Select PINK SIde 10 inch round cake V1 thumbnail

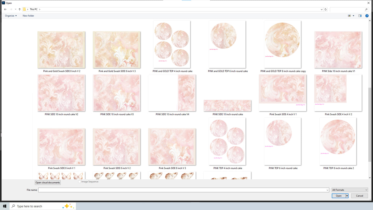click(x=338, y=50)
